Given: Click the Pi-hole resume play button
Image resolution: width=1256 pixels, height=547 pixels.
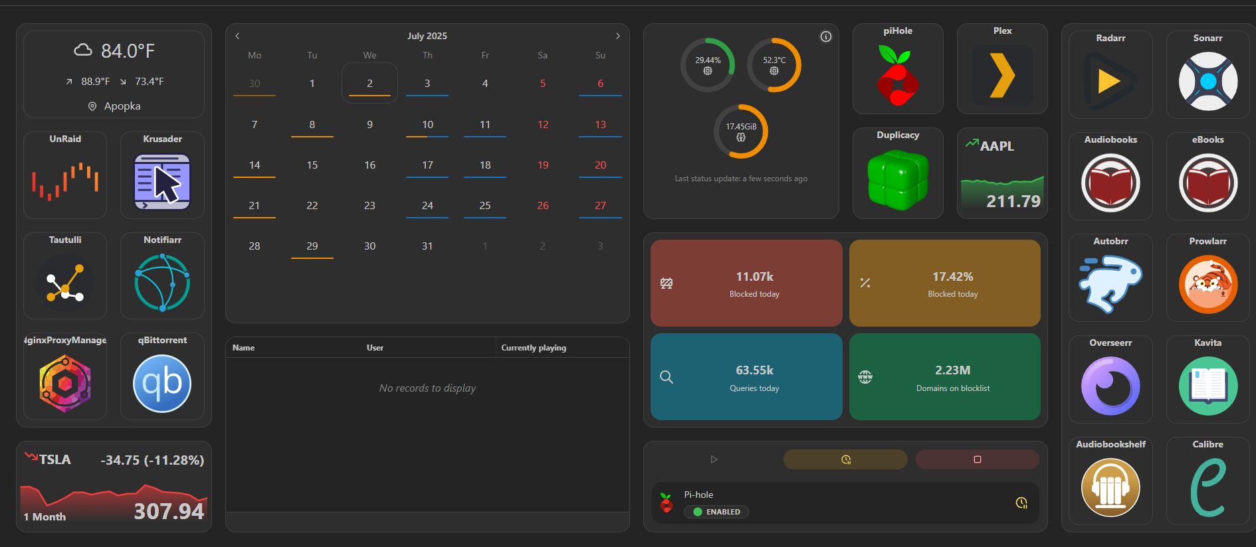Looking at the screenshot, I should 714,459.
